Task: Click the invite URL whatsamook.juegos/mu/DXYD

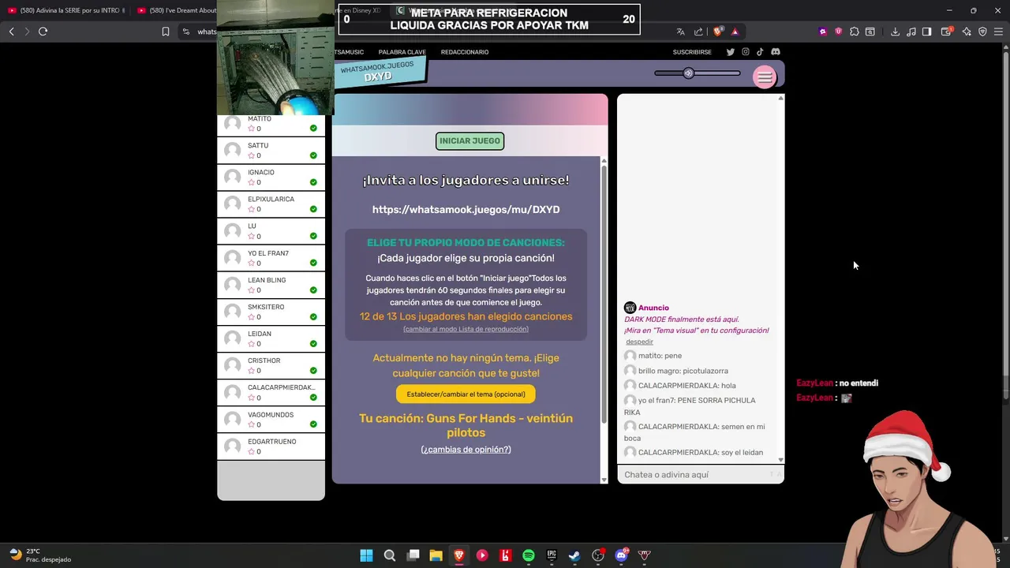Action: pyautogui.click(x=466, y=210)
